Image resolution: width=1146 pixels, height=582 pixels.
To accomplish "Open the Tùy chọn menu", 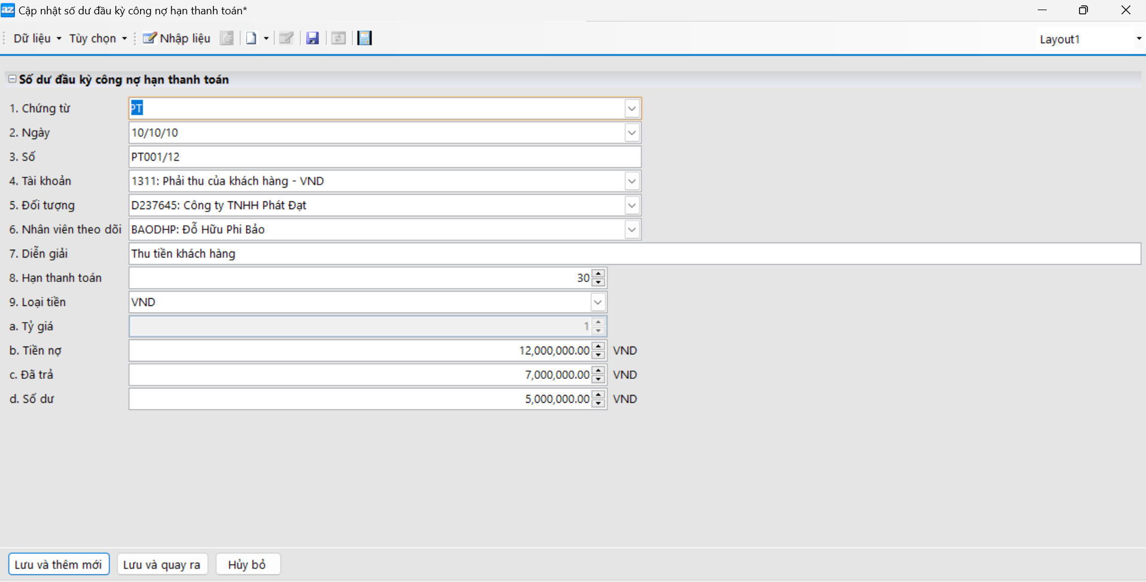I will 98,38.
